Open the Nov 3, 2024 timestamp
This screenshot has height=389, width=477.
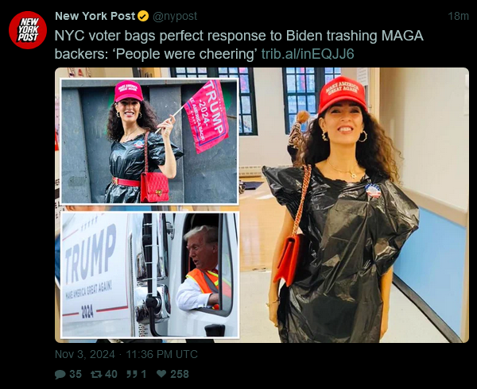pos(85,354)
